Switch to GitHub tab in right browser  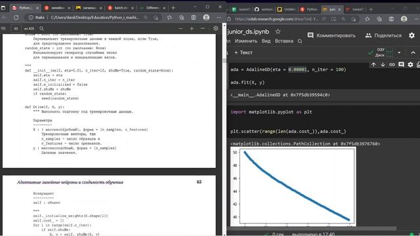pos(264,9)
